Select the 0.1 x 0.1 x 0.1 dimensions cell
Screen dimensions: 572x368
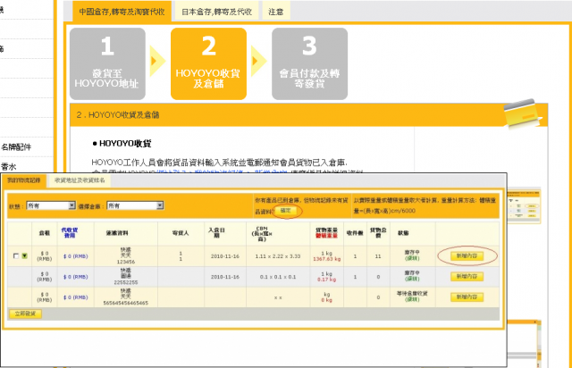278,277
